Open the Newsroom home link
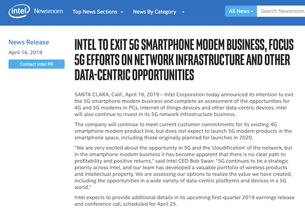The height and width of the screenshot is (211, 305). [48, 11]
